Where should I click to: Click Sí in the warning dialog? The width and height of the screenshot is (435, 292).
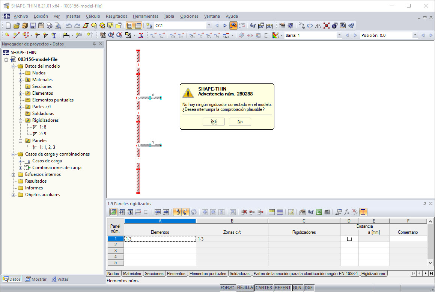214,122
